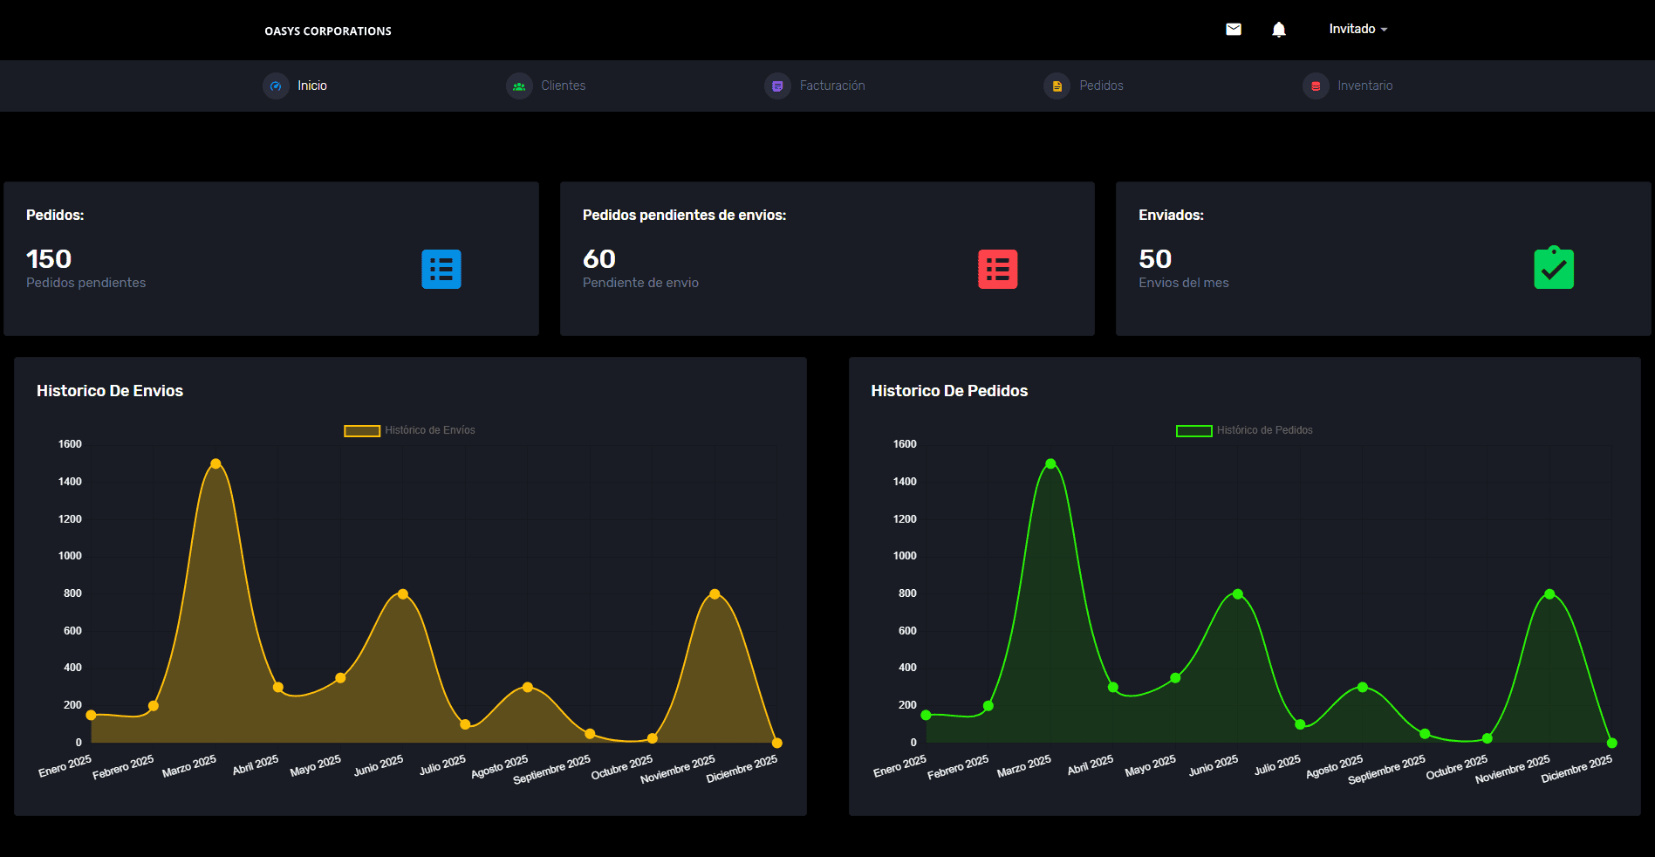Click the Inicio dashboard gauge icon
Screen dimensions: 1655x857
(x=276, y=86)
